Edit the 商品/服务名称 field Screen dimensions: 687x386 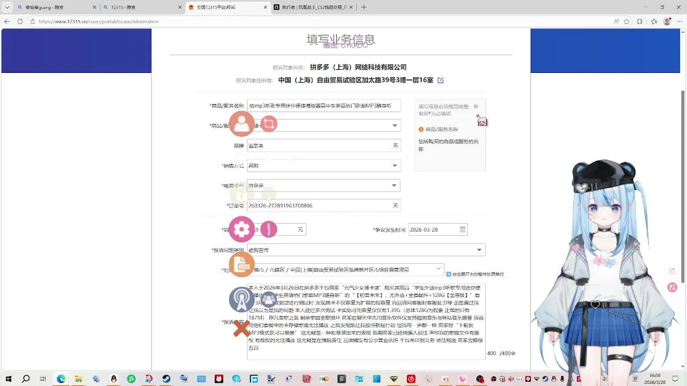[x=324, y=106]
